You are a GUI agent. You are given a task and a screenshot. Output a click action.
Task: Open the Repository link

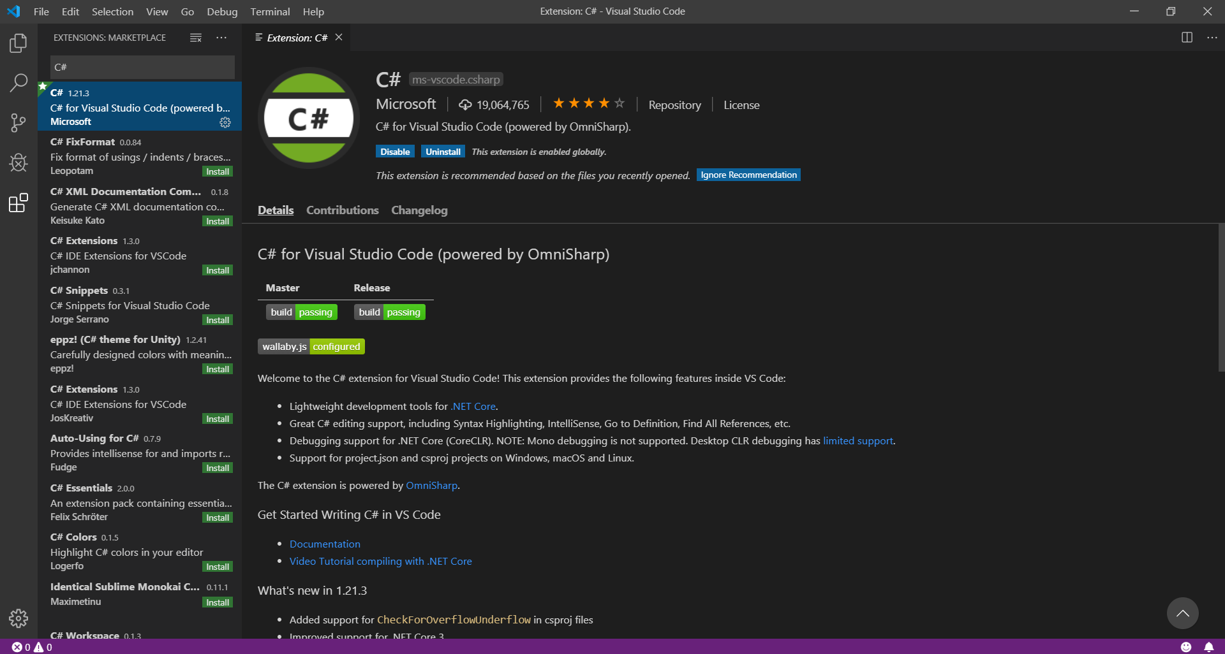click(674, 105)
